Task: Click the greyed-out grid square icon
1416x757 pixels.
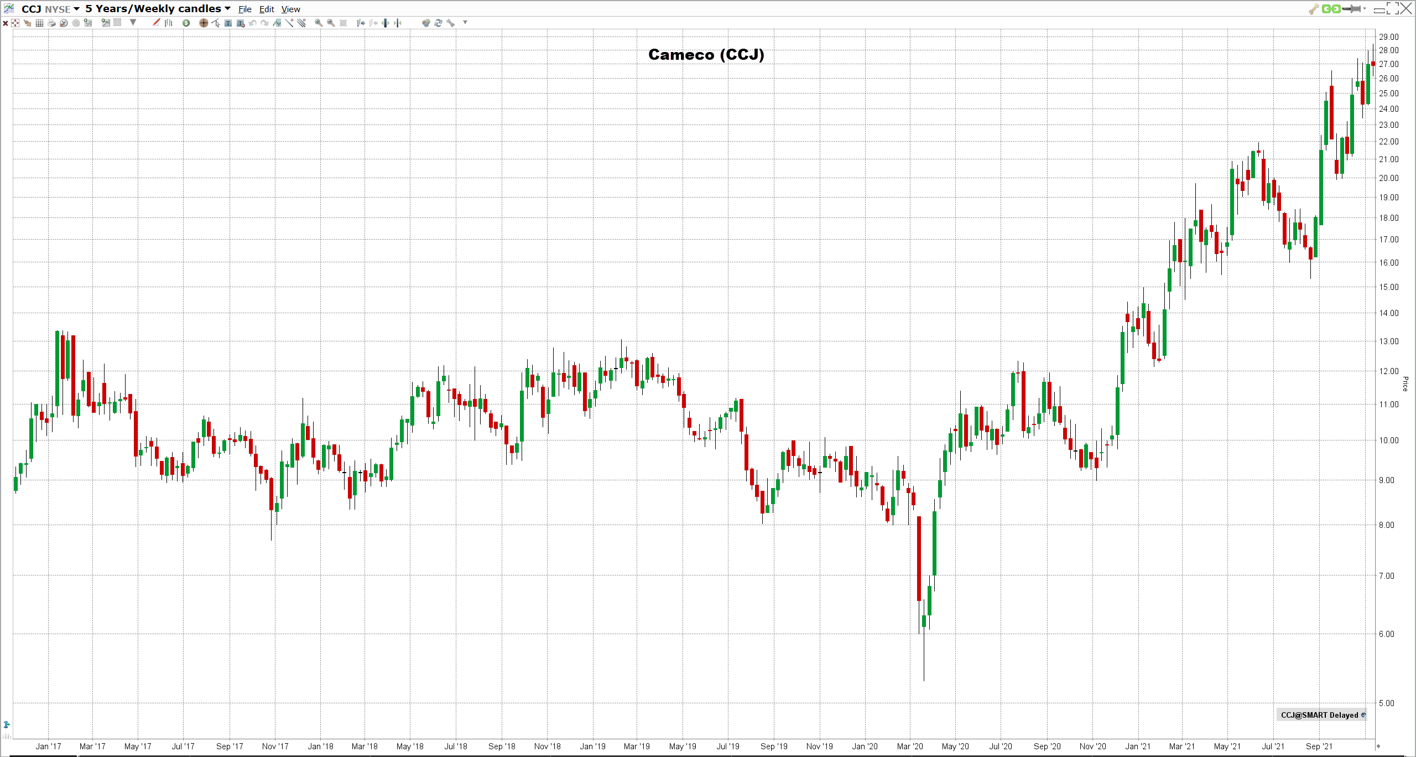Action: [117, 22]
